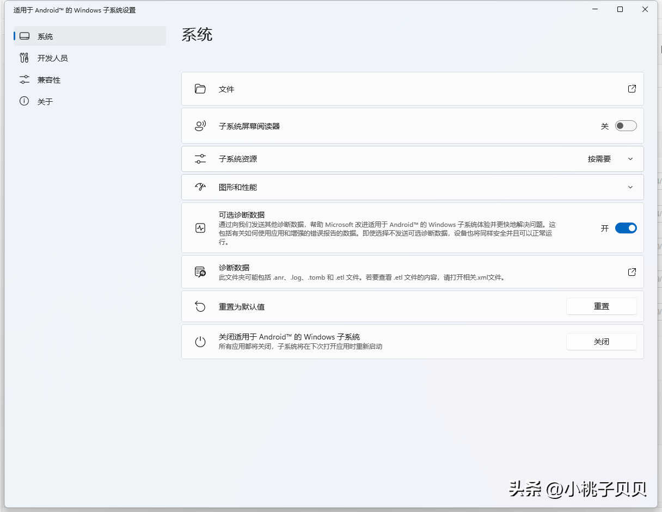
Task: Click the 诊断数据 row title
Action: pos(234,268)
